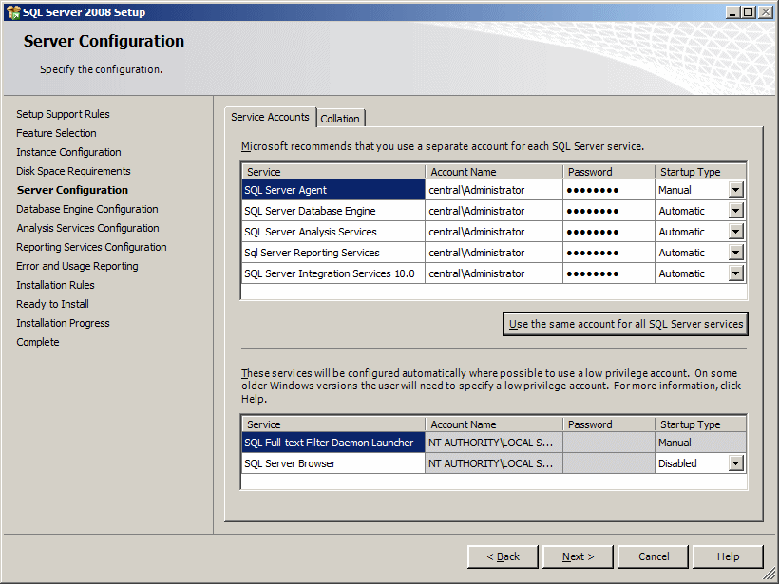This screenshot has height=584, width=779.
Task: Switch to the Collation tab
Action: [x=340, y=119]
